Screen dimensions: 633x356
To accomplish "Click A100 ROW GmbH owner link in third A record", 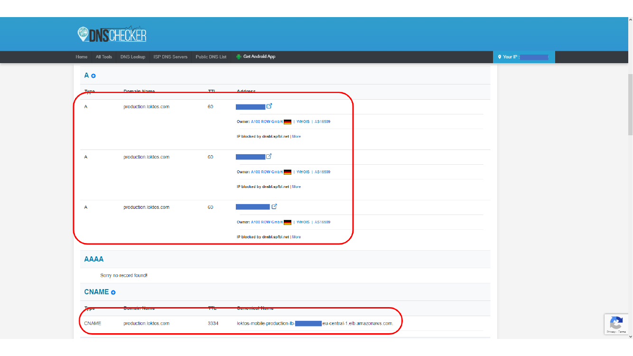I will [267, 223].
